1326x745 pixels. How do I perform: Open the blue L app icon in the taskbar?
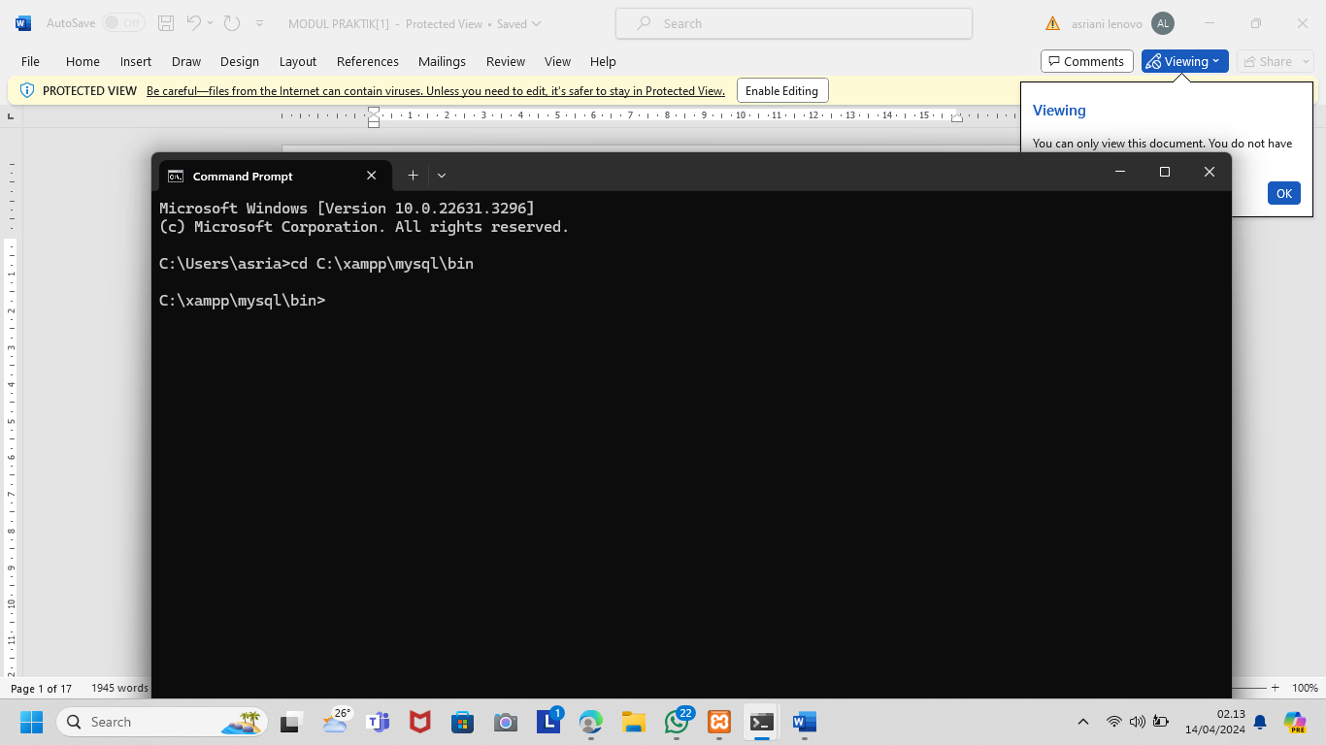[548, 722]
